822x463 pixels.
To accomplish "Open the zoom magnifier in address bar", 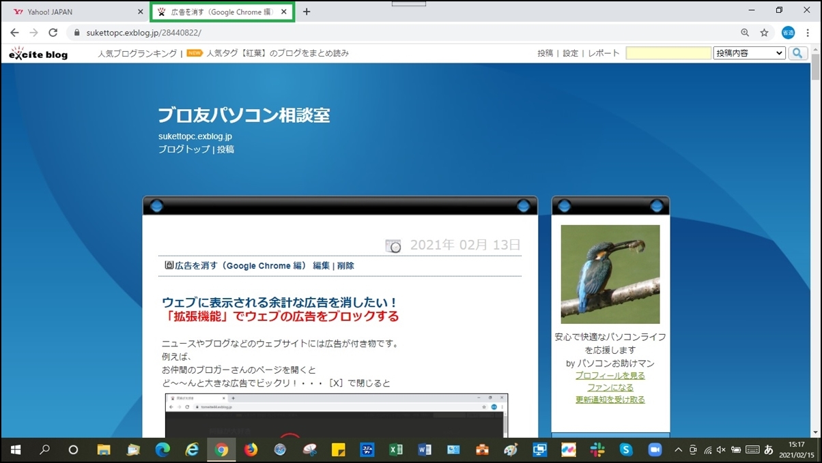I will click(745, 33).
